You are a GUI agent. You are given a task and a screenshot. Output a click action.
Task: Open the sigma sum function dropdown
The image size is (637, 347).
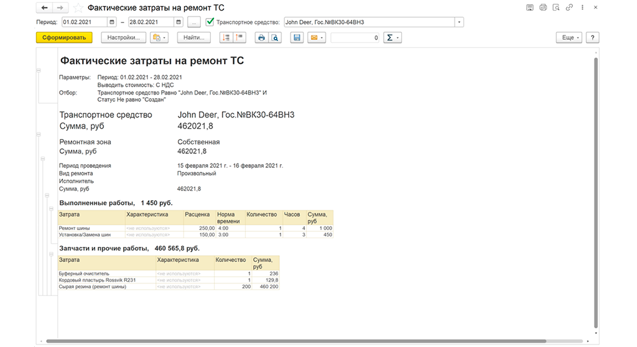click(x=393, y=37)
